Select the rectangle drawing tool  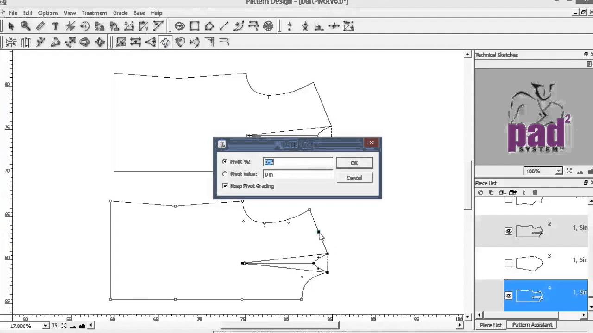pyautogui.click(x=195, y=26)
